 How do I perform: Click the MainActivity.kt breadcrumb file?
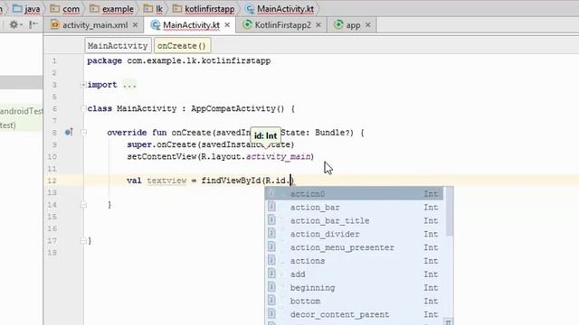pos(280,9)
